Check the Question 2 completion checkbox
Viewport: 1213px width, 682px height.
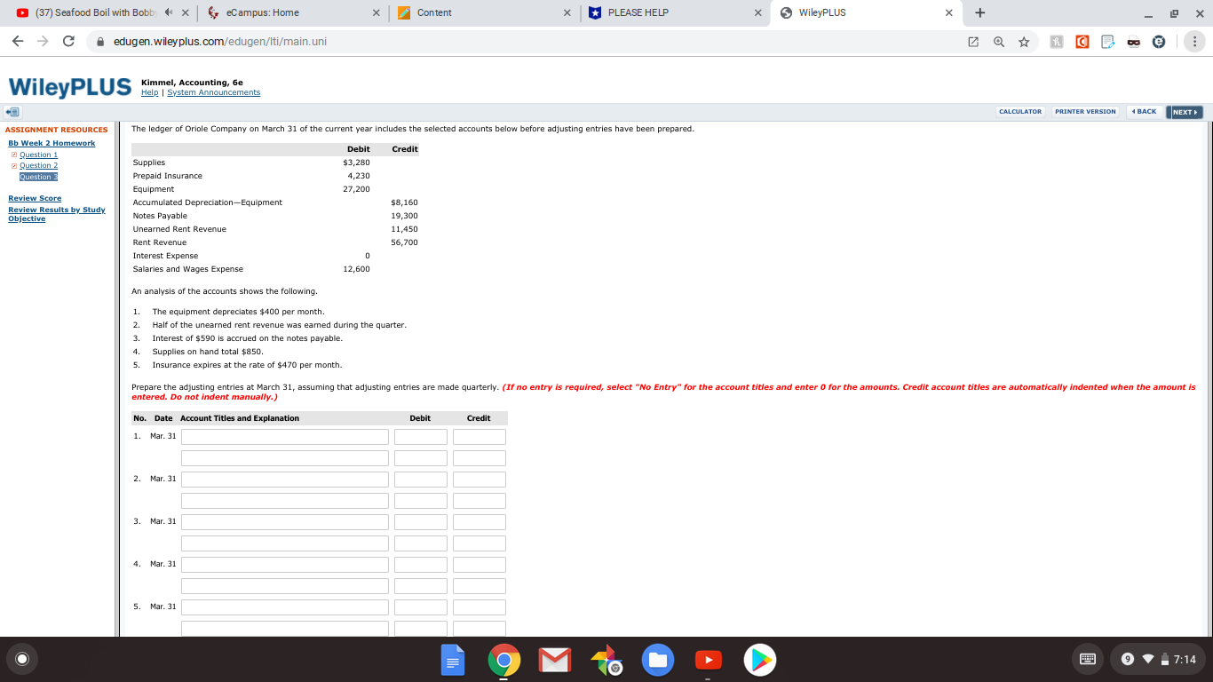click(x=13, y=165)
